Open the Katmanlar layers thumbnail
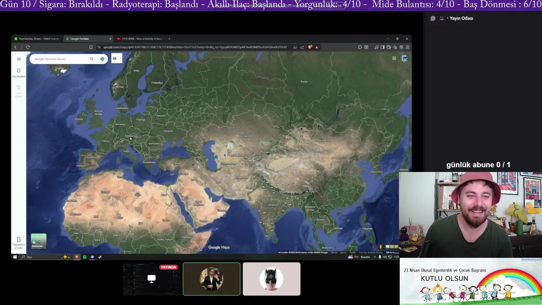This screenshot has width=542, height=305. pos(39,241)
